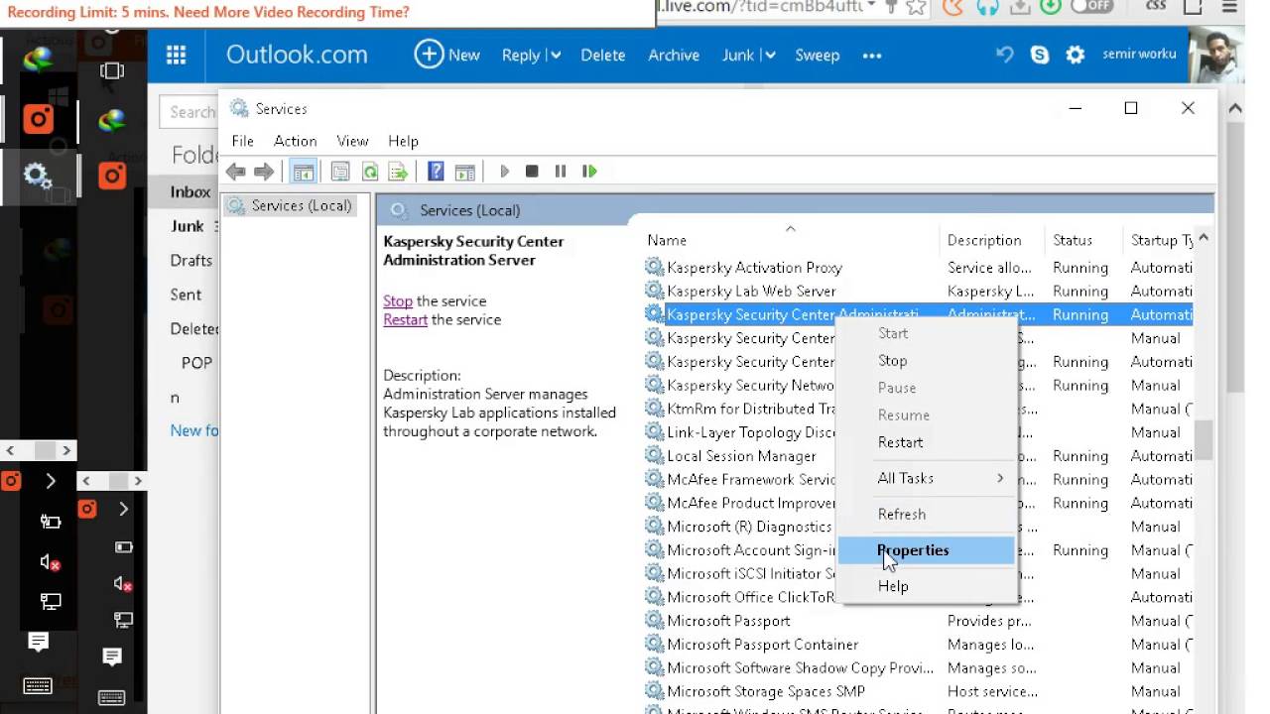Expand the Reply dropdown arrow in Outlook
Viewport: 1270px width, 714px height.
555,56
